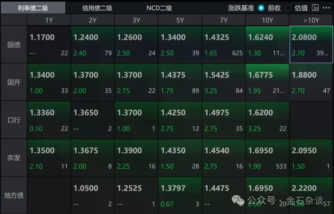
Task: Open the 口行 5Y cell showing 1.4250
Action: 180,120
